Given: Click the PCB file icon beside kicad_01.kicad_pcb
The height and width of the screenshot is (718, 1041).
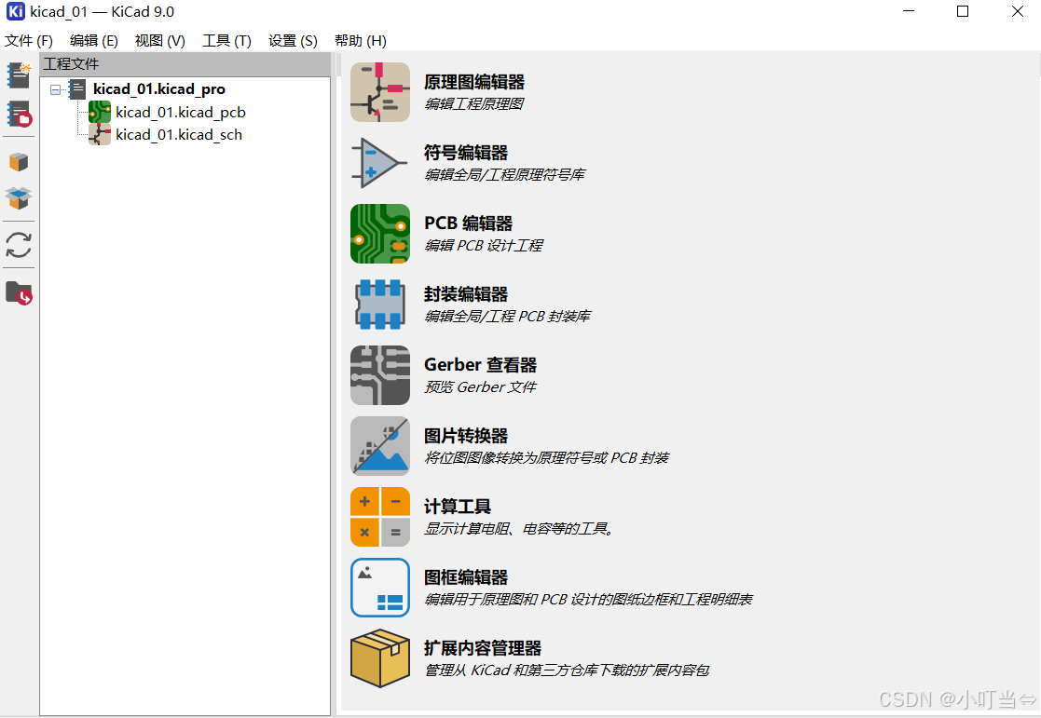Looking at the screenshot, I should pos(100,112).
